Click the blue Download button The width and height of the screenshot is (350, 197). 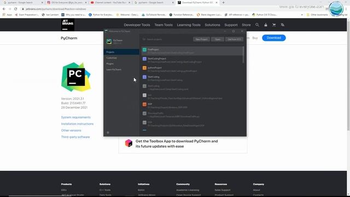[274, 38]
